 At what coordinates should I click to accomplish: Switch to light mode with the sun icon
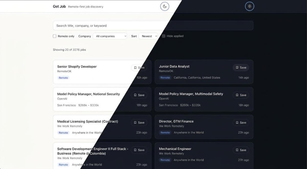[249, 6]
